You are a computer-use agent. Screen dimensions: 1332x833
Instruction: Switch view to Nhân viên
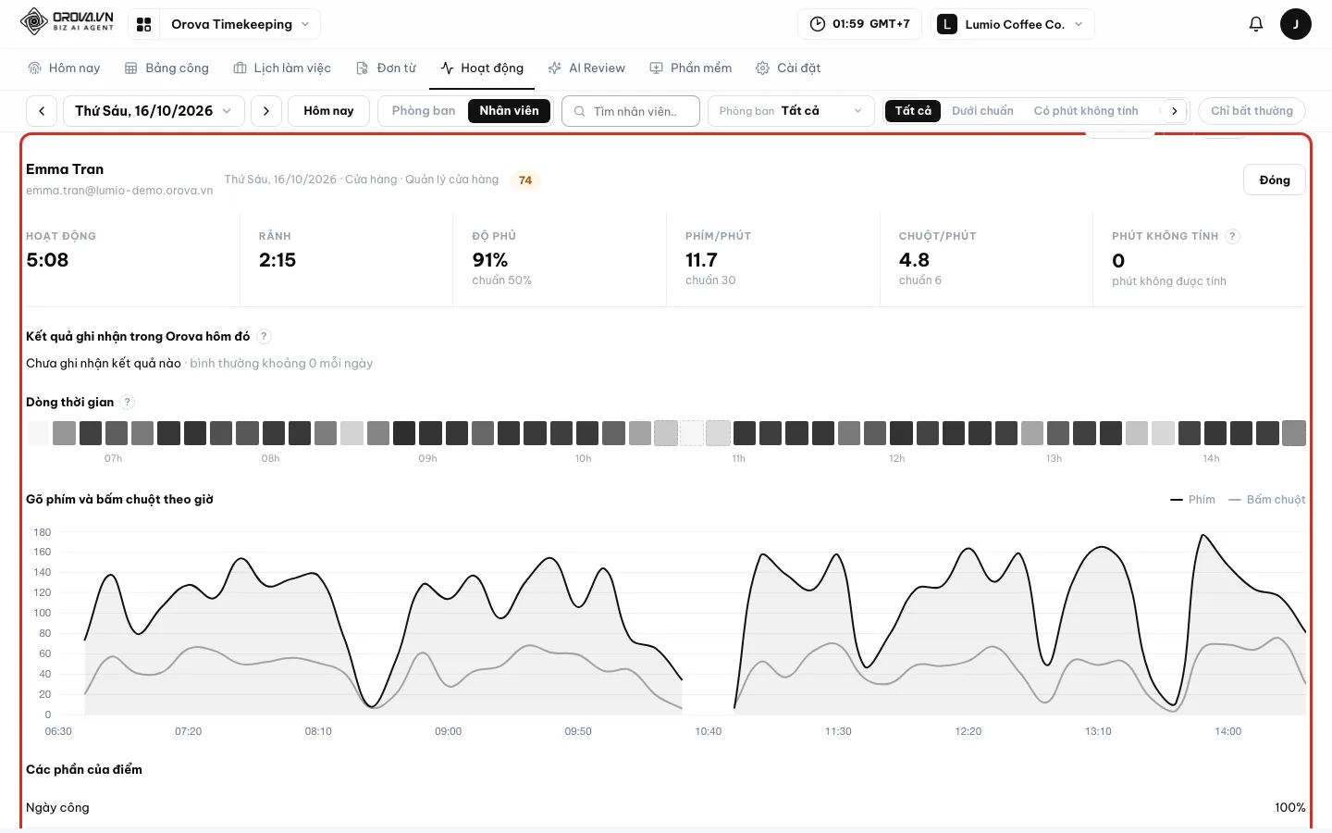coord(509,111)
